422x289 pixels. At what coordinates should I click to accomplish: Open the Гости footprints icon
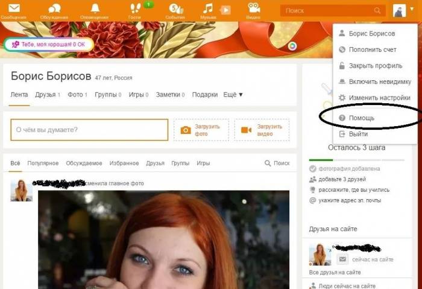point(135,8)
